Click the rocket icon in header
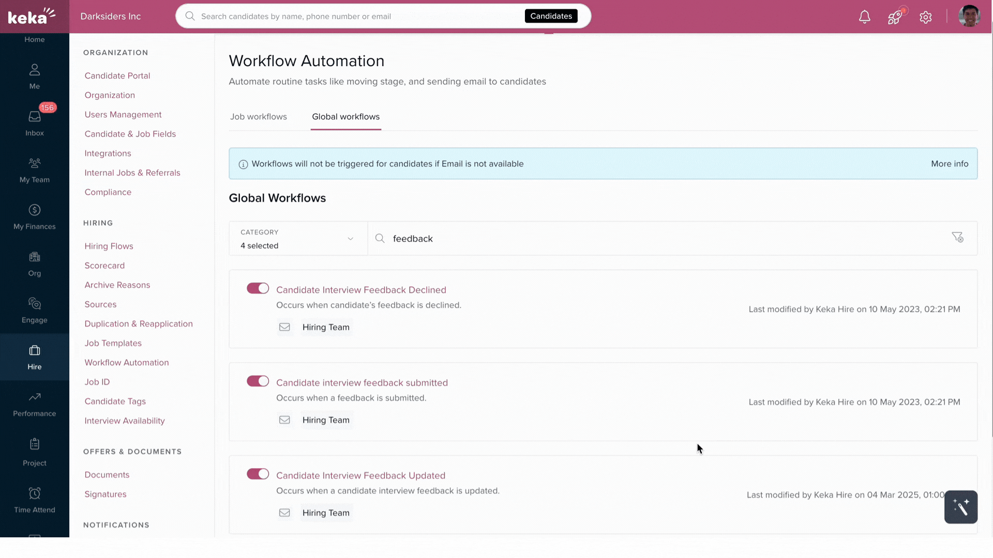Image resolution: width=993 pixels, height=558 pixels. coord(895,17)
